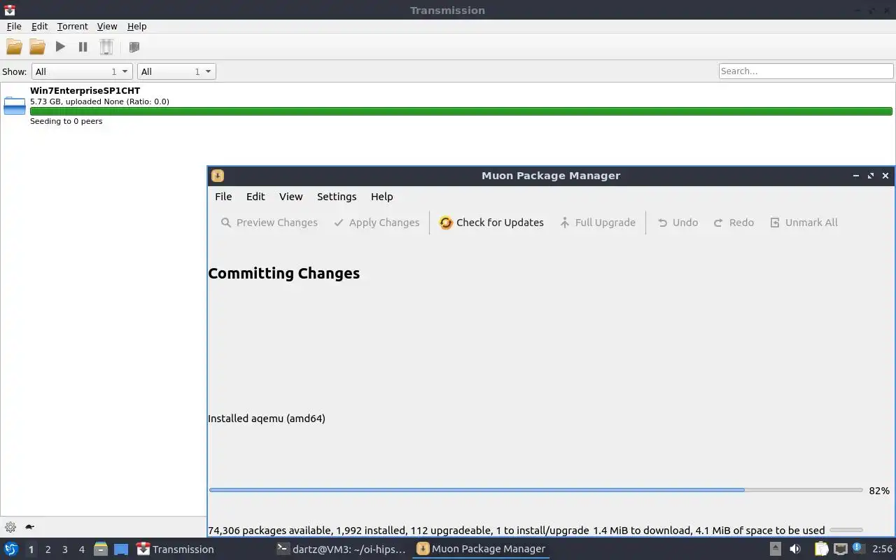Open the Transmission gear options icon
The height and width of the screenshot is (560, 896).
pos(10,527)
